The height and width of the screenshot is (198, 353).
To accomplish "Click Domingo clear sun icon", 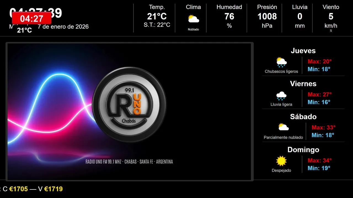I will (x=281, y=161).
